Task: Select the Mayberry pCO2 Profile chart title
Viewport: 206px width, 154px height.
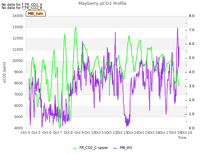Action: tap(102, 4)
